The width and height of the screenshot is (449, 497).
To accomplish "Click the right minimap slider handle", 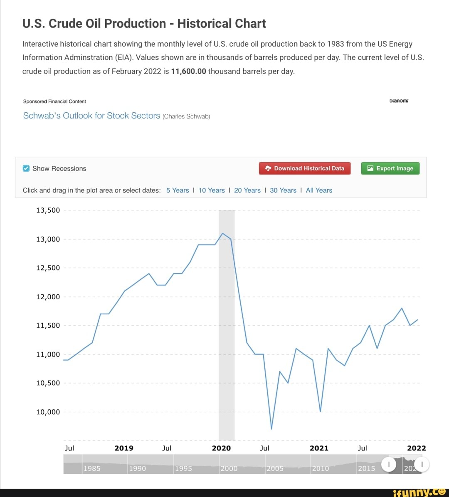I will [422, 465].
